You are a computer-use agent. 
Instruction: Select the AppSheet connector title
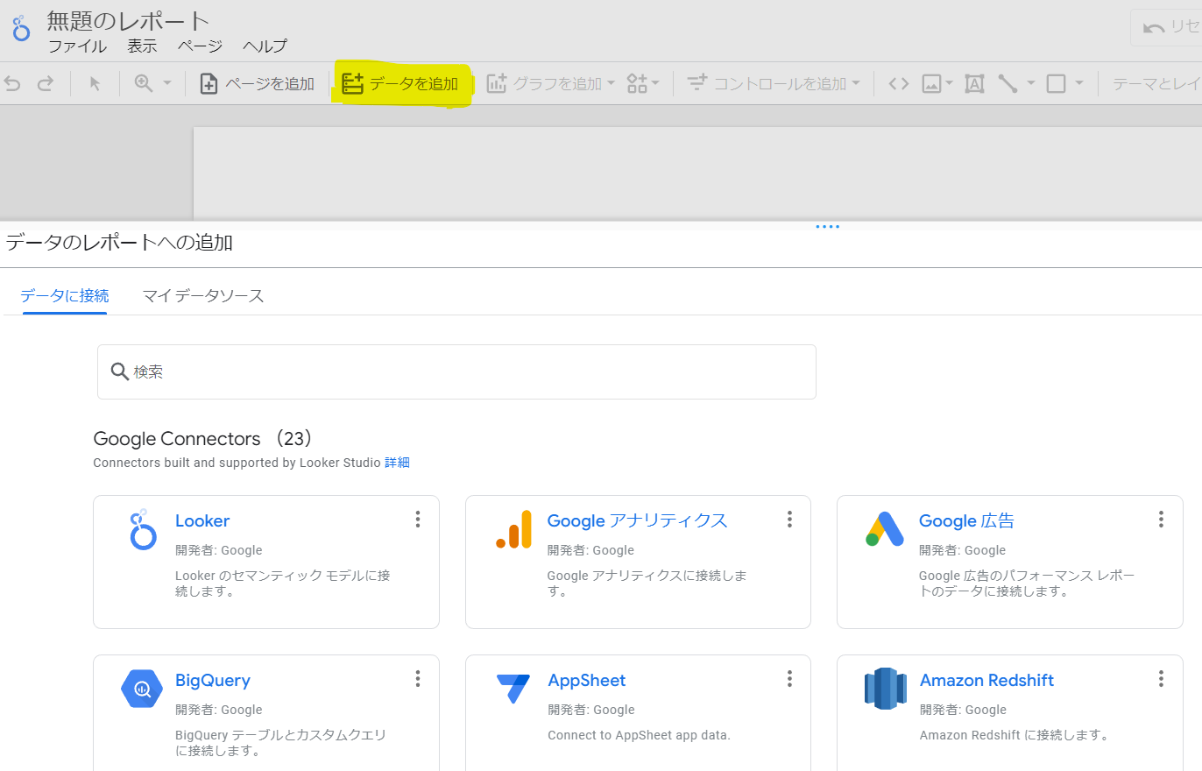tap(587, 680)
